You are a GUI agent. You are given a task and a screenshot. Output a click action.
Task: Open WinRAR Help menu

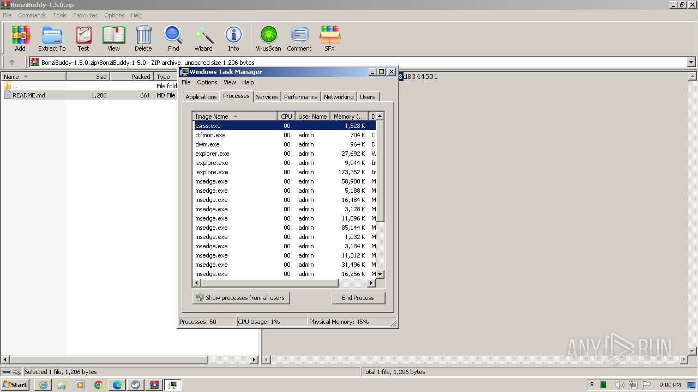(137, 15)
